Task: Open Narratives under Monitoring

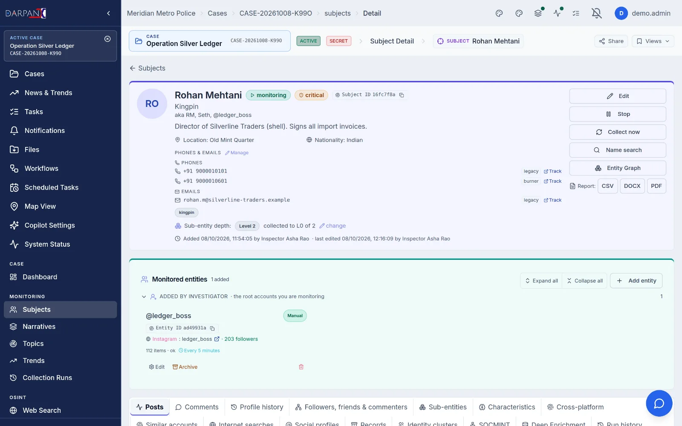Action: [61, 327]
